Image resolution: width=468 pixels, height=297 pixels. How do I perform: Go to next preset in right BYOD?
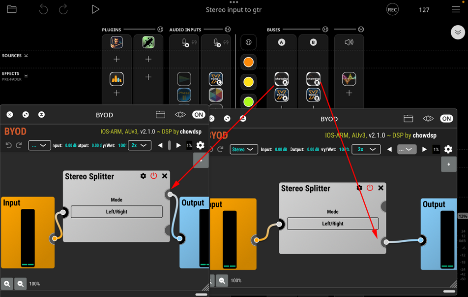424,149
